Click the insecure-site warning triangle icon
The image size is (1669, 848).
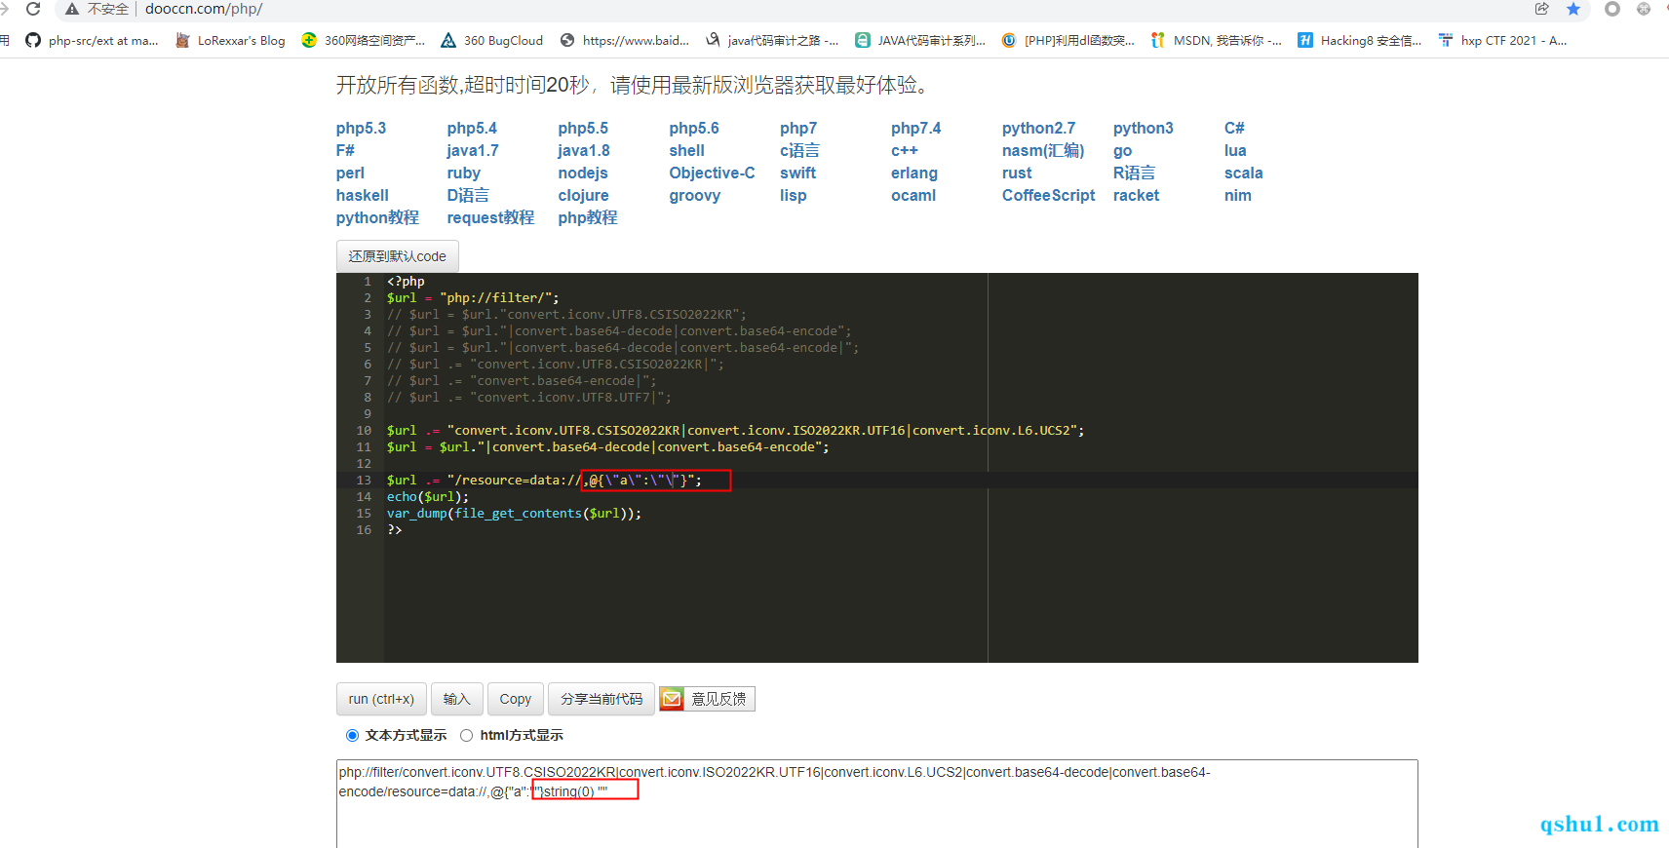pyautogui.click(x=72, y=9)
